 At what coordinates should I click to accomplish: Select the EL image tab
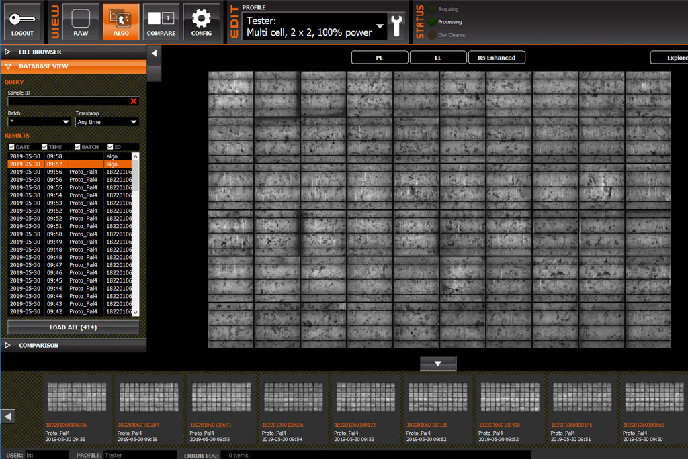pos(438,58)
